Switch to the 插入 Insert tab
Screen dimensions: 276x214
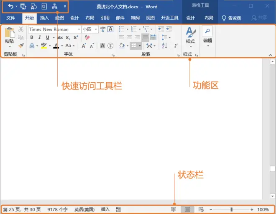point(44,18)
